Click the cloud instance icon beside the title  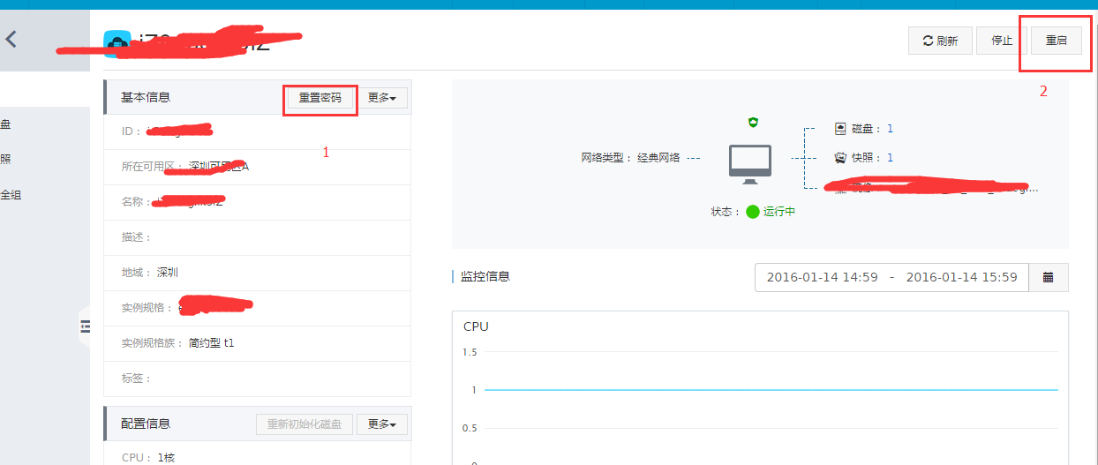pyautogui.click(x=117, y=44)
